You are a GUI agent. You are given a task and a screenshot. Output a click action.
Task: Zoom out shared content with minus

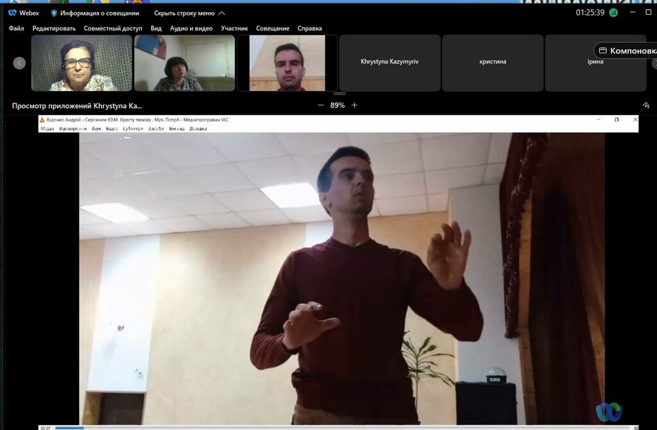tap(321, 105)
